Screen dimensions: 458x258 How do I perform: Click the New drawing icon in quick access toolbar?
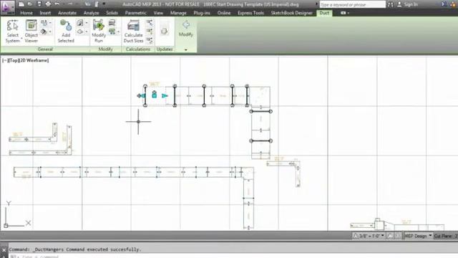pyautogui.click(x=21, y=4)
